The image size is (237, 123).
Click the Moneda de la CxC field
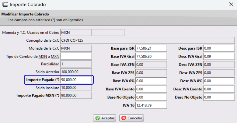coord(76,48)
